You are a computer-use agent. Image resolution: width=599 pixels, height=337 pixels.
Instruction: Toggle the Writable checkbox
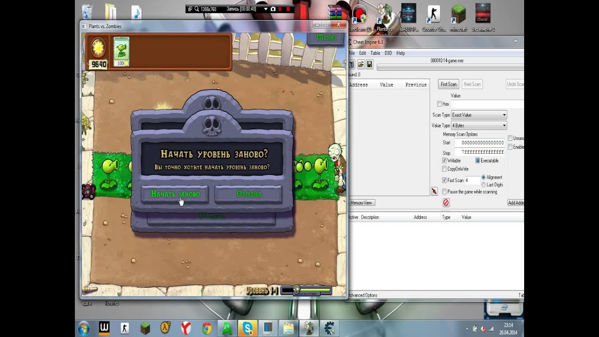tap(444, 161)
